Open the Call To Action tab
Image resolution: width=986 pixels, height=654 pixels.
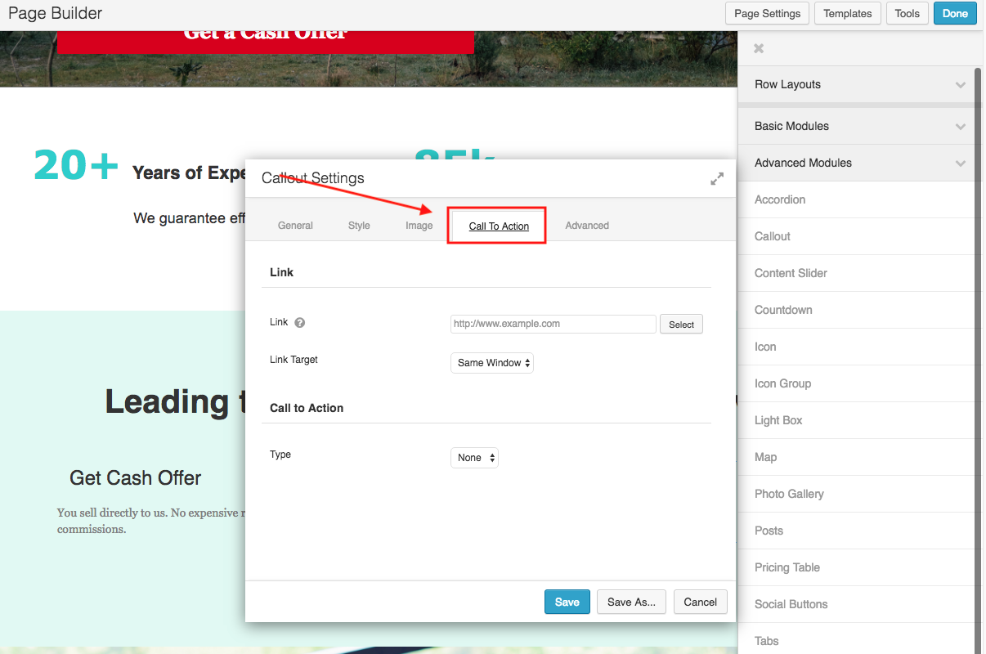pos(499,226)
